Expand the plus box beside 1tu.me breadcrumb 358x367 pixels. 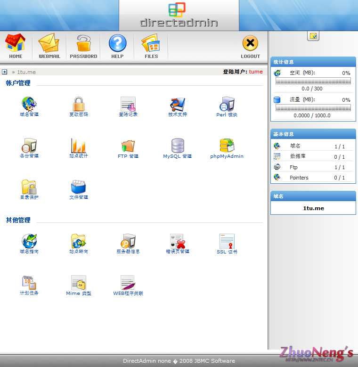pyautogui.click(x=4, y=72)
